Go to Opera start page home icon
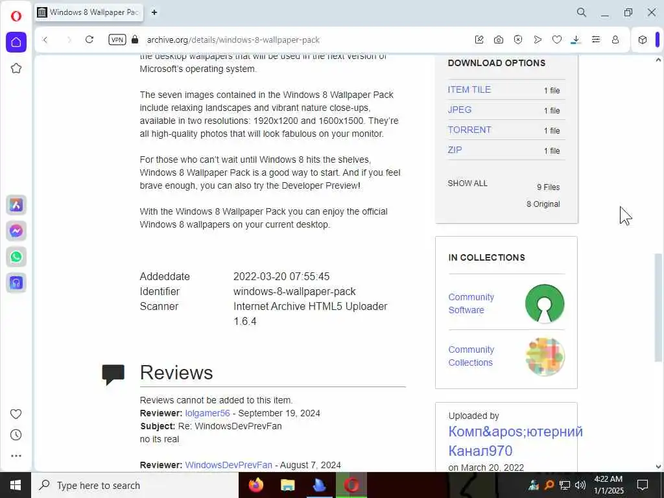This screenshot has width=664, height=498. 16,42
